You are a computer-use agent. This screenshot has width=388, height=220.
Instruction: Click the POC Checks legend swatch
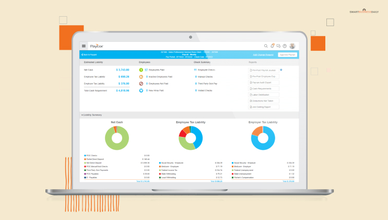(x=85, y=156)
